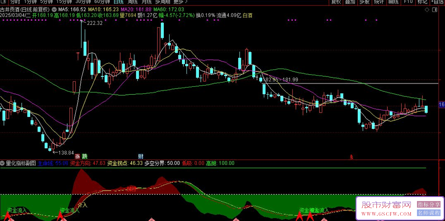This screenshot has width=445, height=221.
Task: Select the 1分钟 period tab
Action: tap(30, 2)
